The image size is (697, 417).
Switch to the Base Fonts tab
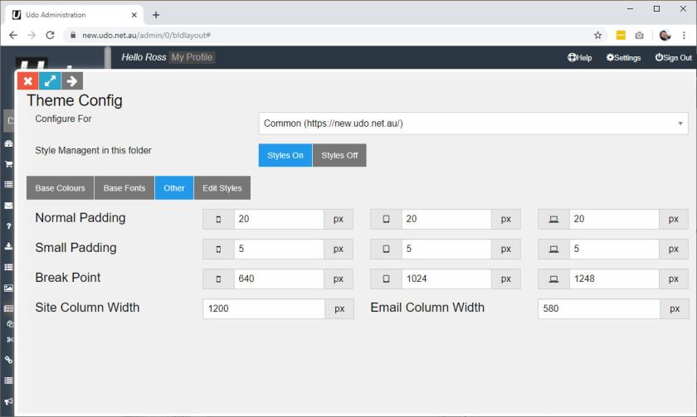(x=124, y=188)
